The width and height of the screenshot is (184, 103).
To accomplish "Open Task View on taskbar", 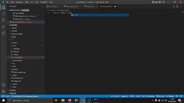I will pos(56,100).
